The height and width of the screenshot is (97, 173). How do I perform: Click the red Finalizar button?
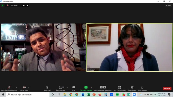[x=167, y=89]
